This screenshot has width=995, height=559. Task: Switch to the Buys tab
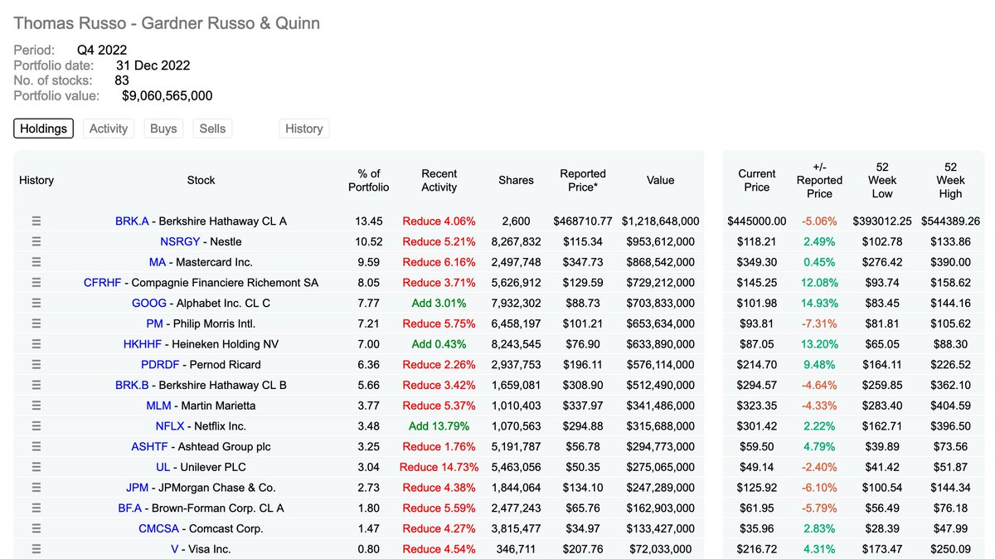[x=163, y=129]
